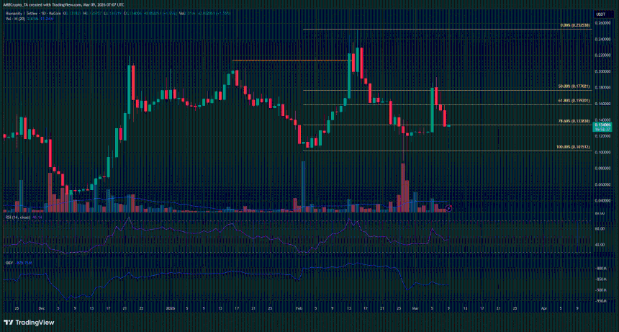Click the -850M OBV axis label

[600, 279]
